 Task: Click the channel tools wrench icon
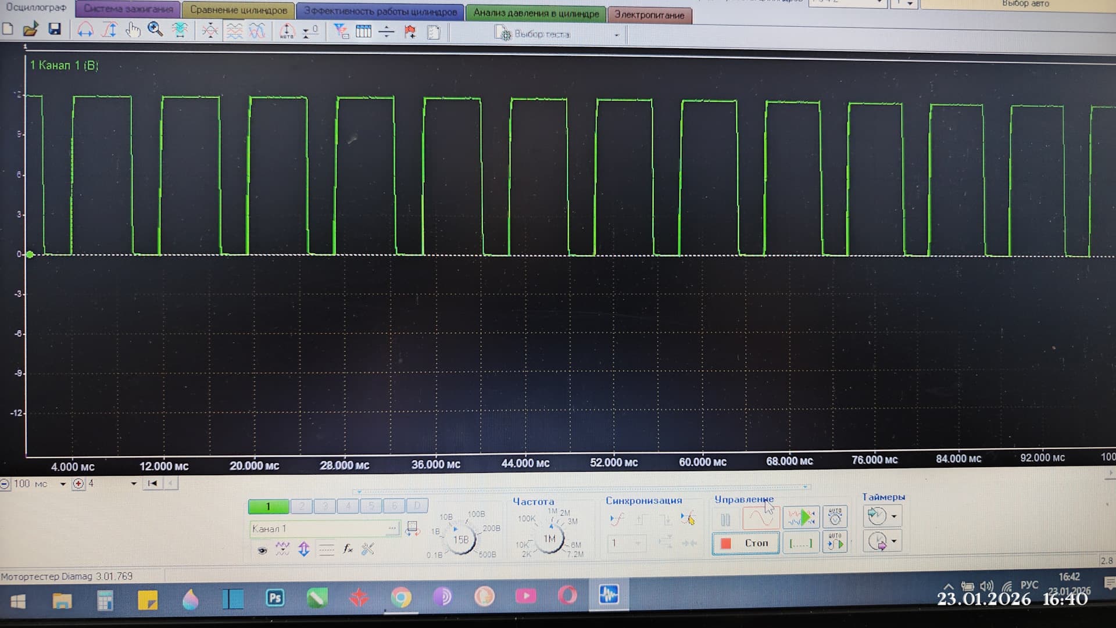(368, 549)
